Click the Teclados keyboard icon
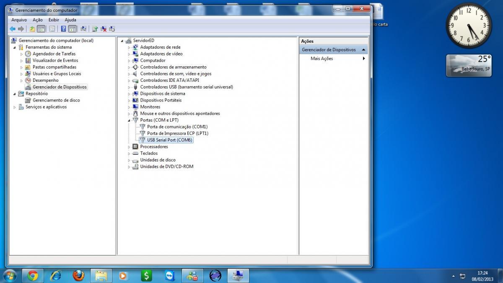 [135, 153]
